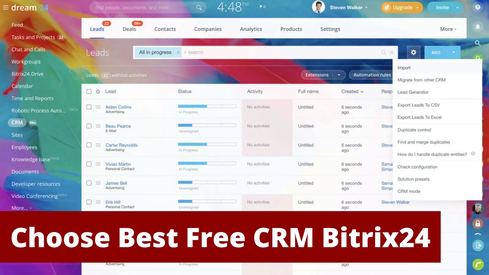
Task: Open the contact avatar in right sidebar
Action: tap(478, 208)
